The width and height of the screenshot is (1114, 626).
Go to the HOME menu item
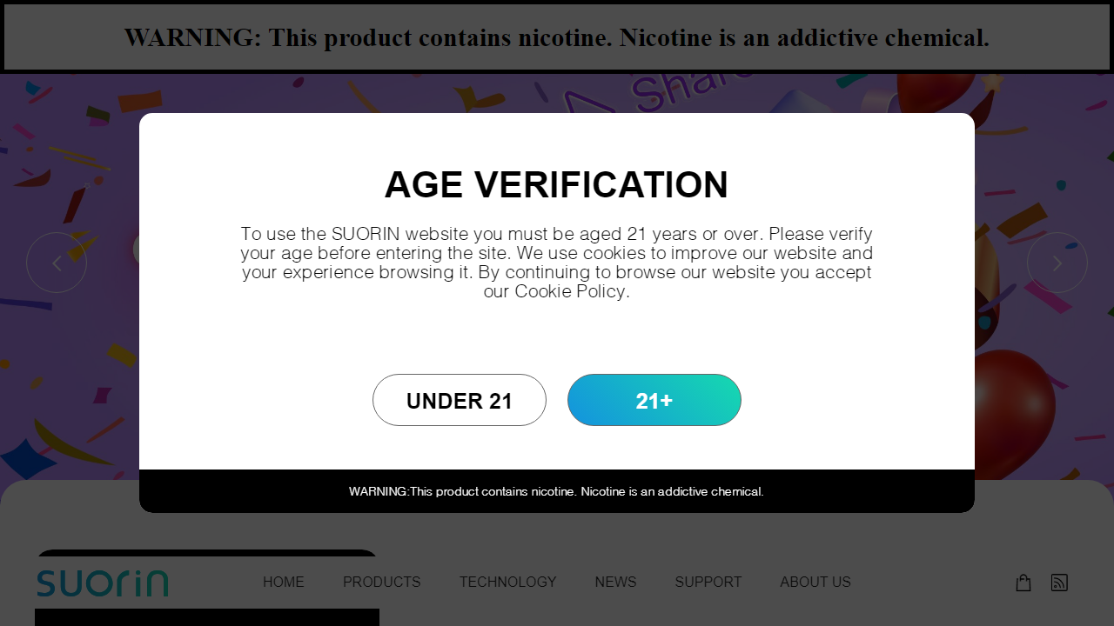(x=284, y=583)
